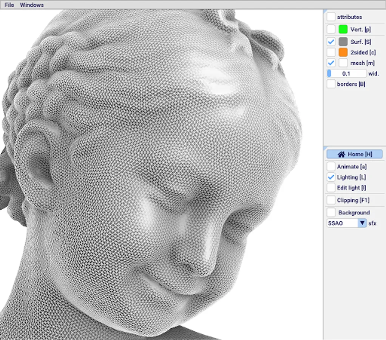Click the 'Lighting [L]' label text
This screenshot has height=340, width=386.
(351, 177)
